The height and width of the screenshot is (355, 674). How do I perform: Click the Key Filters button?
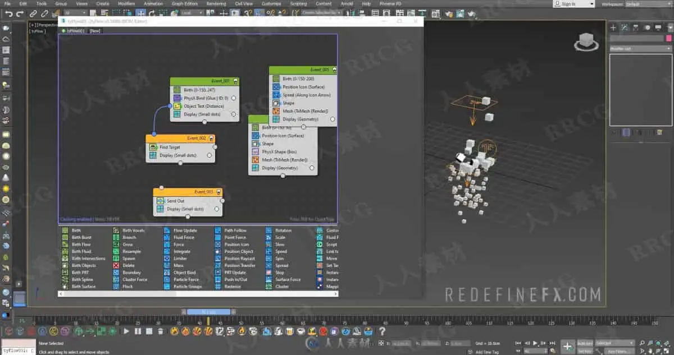click(620, 351)
